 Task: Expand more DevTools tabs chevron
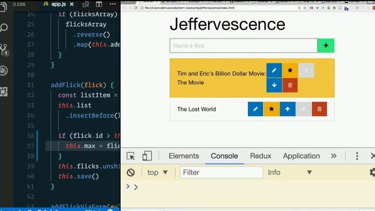tap(333, 156)
